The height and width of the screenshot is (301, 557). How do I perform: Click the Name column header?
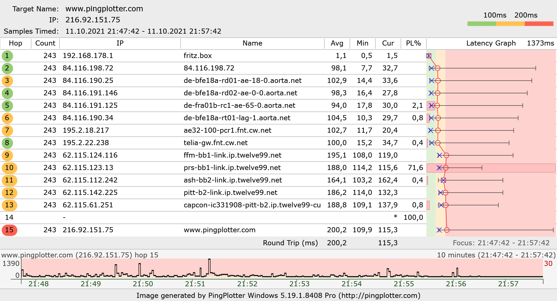[252, 43]
